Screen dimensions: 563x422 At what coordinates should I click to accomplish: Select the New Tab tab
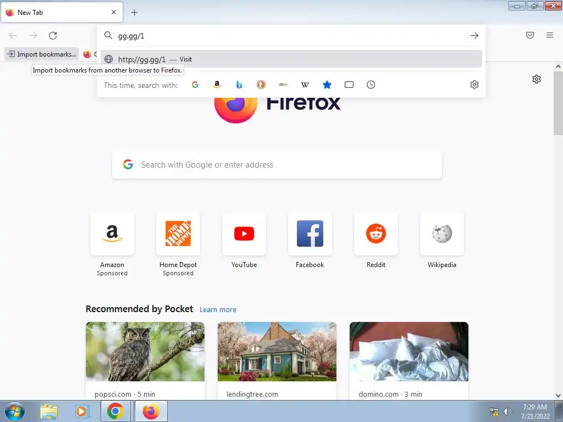pos(62,12)
